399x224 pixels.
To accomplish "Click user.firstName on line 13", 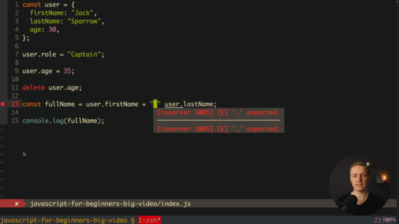I will coord(112,104).
